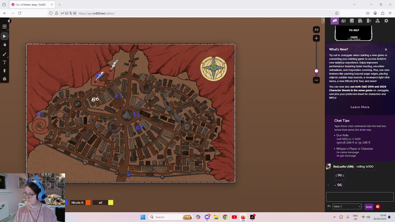This screenshot has width=395, height=222.
Task: Click the chat message text box
Action: coord(360,197)
